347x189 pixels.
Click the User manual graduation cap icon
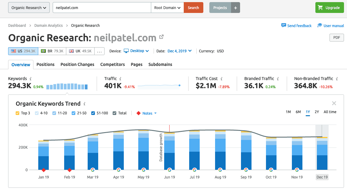click(x=320, y=25)
